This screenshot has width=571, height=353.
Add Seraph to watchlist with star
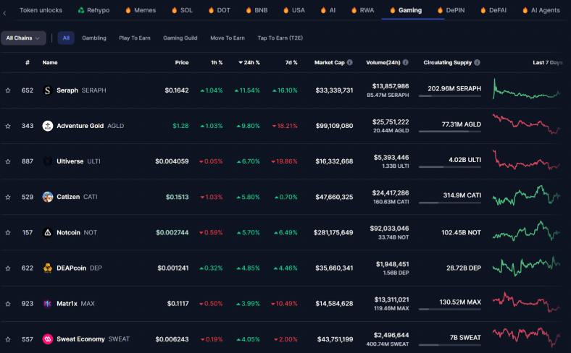(x=8, y=90)
